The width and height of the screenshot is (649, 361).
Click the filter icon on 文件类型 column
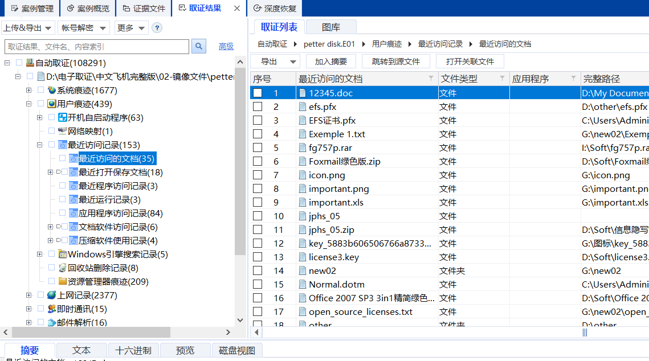coord(502,78)
